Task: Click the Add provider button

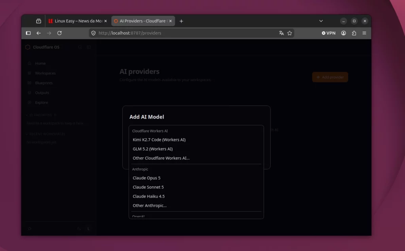Action: (x=330, y=77)
